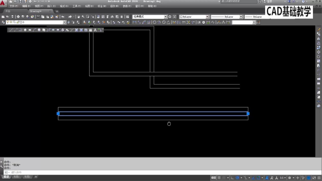This screenshot has height=181, width=322.
Task: Add new drawing tab with plus
Action: pos(57,11)
